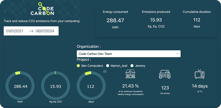Click the 112 cumulative duration value

(197, 20)
